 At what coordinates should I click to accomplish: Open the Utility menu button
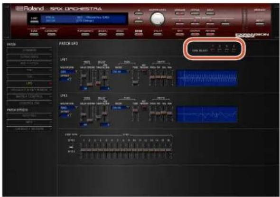(x=158, y=34)
